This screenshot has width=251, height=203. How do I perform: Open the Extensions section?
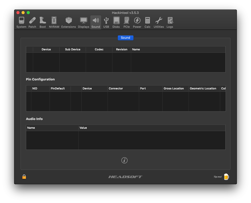click(x=69, y=23)
